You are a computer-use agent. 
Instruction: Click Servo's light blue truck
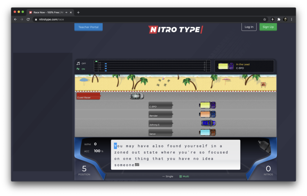pos(208,132)
